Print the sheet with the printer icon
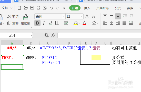141x92 pixels. (38, 8)
